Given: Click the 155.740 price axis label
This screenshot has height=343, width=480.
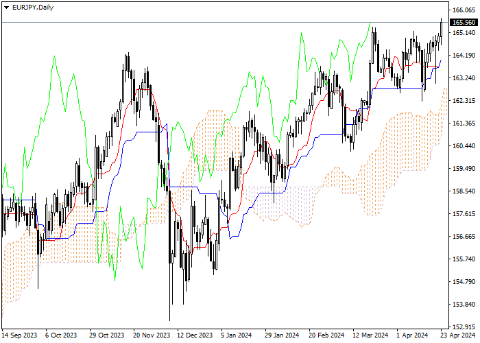Looking at the screenshot, I should point(464,259).
